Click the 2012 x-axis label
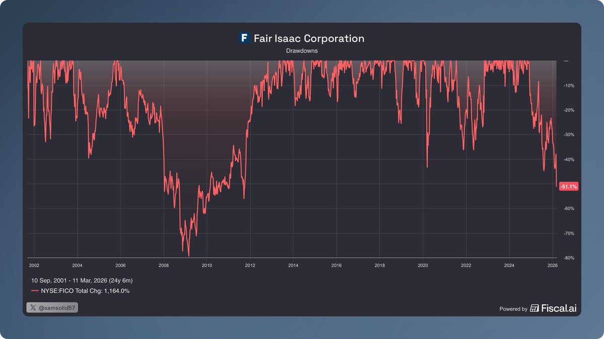 click(x=250, y=265)
